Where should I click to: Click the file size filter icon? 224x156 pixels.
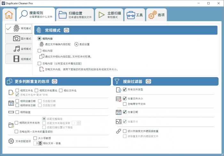tap(119, 99)
